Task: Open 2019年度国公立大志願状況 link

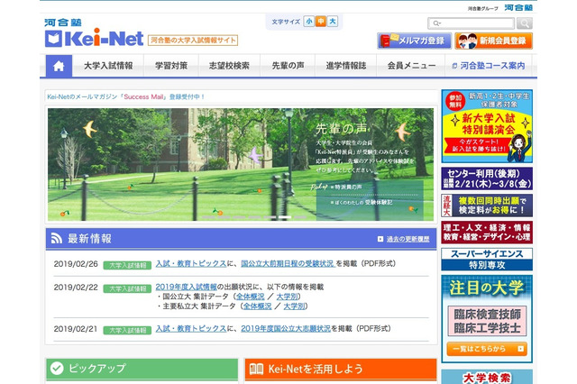Action: [x=286, y=328]
